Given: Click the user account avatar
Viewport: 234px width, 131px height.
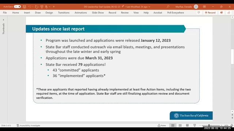Looking at the screenshot, I should 196,7.
